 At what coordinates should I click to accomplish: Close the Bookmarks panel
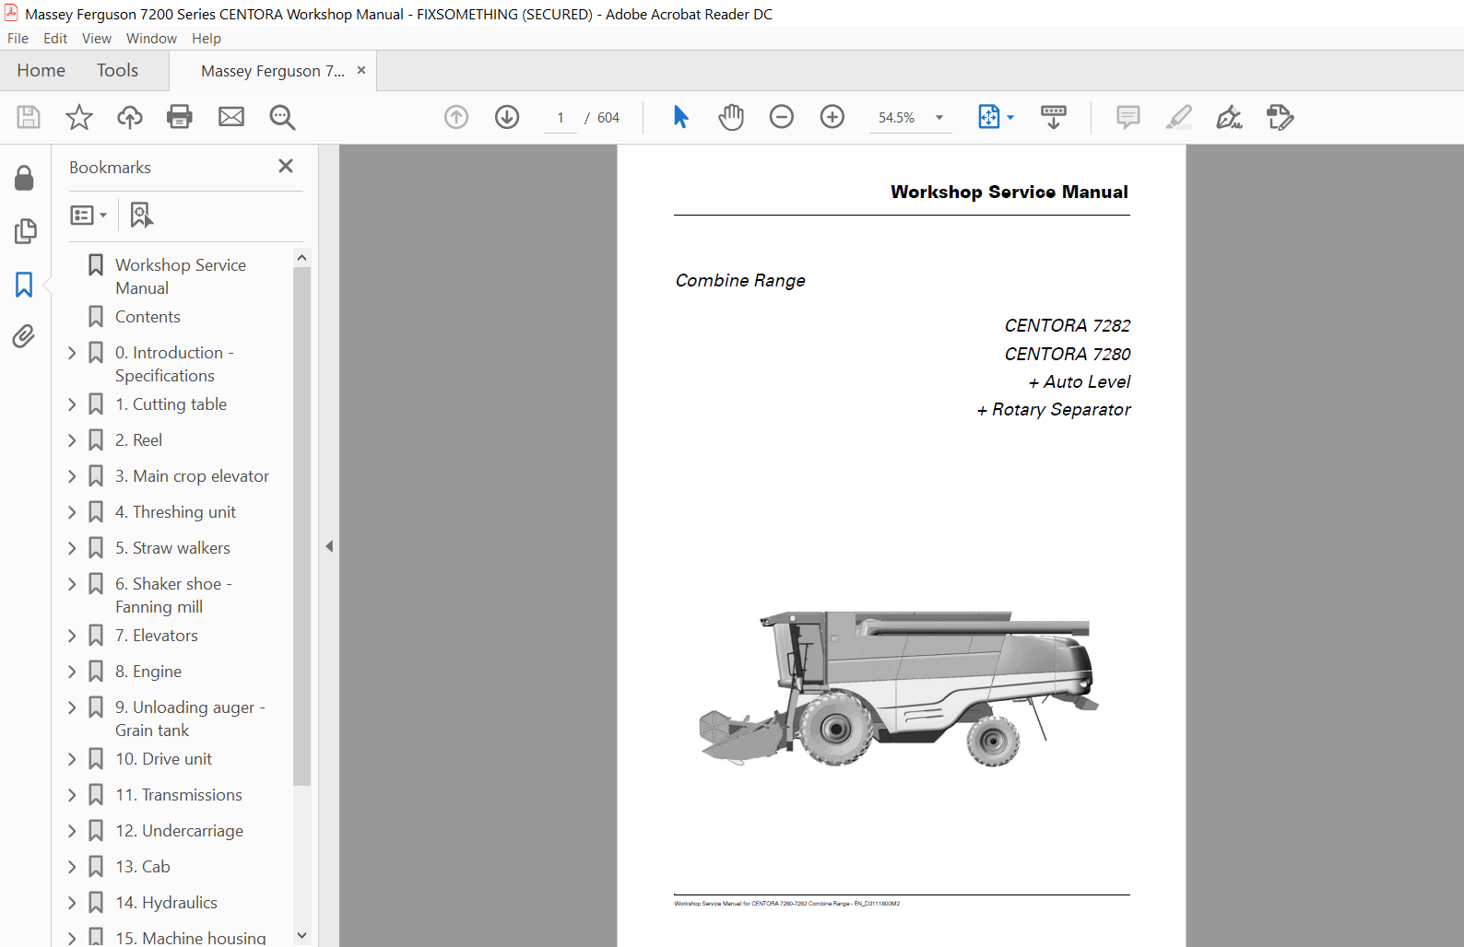coord(286,166)
